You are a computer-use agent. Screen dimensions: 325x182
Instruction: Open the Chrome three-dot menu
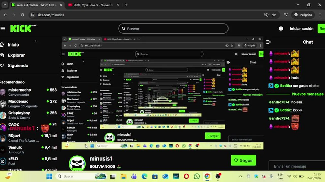pos(320,15)
